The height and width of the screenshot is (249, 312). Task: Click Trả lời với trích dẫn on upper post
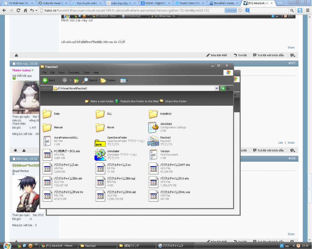(x=268, y=55)
